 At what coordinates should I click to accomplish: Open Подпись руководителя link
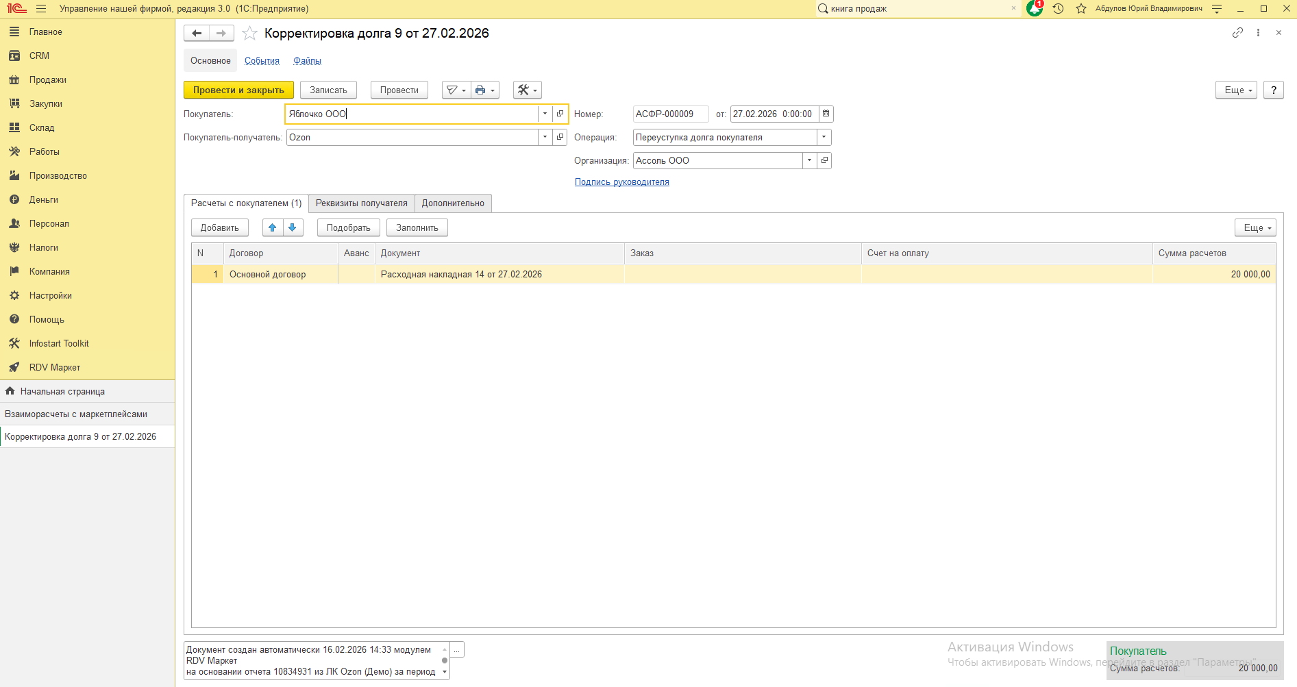tap(621, 182)
